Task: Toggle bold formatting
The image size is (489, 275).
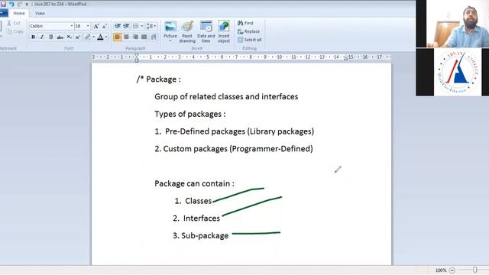Action: click(33, 37)
